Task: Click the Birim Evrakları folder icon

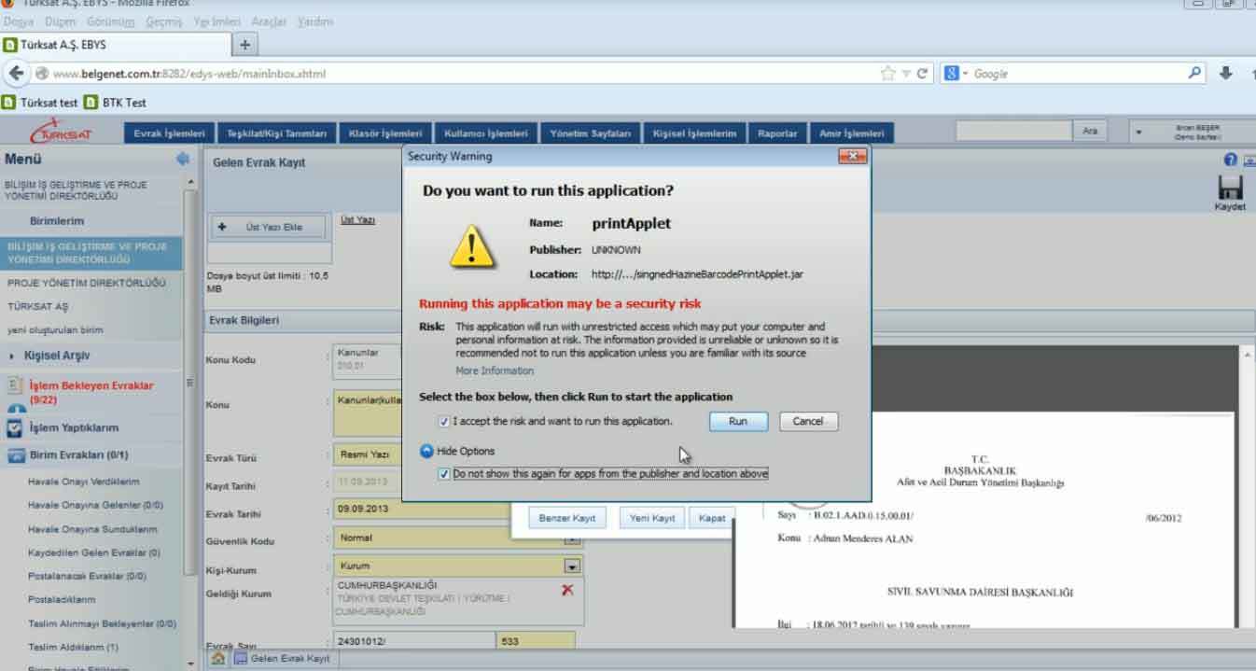Action: pos(14,455)
